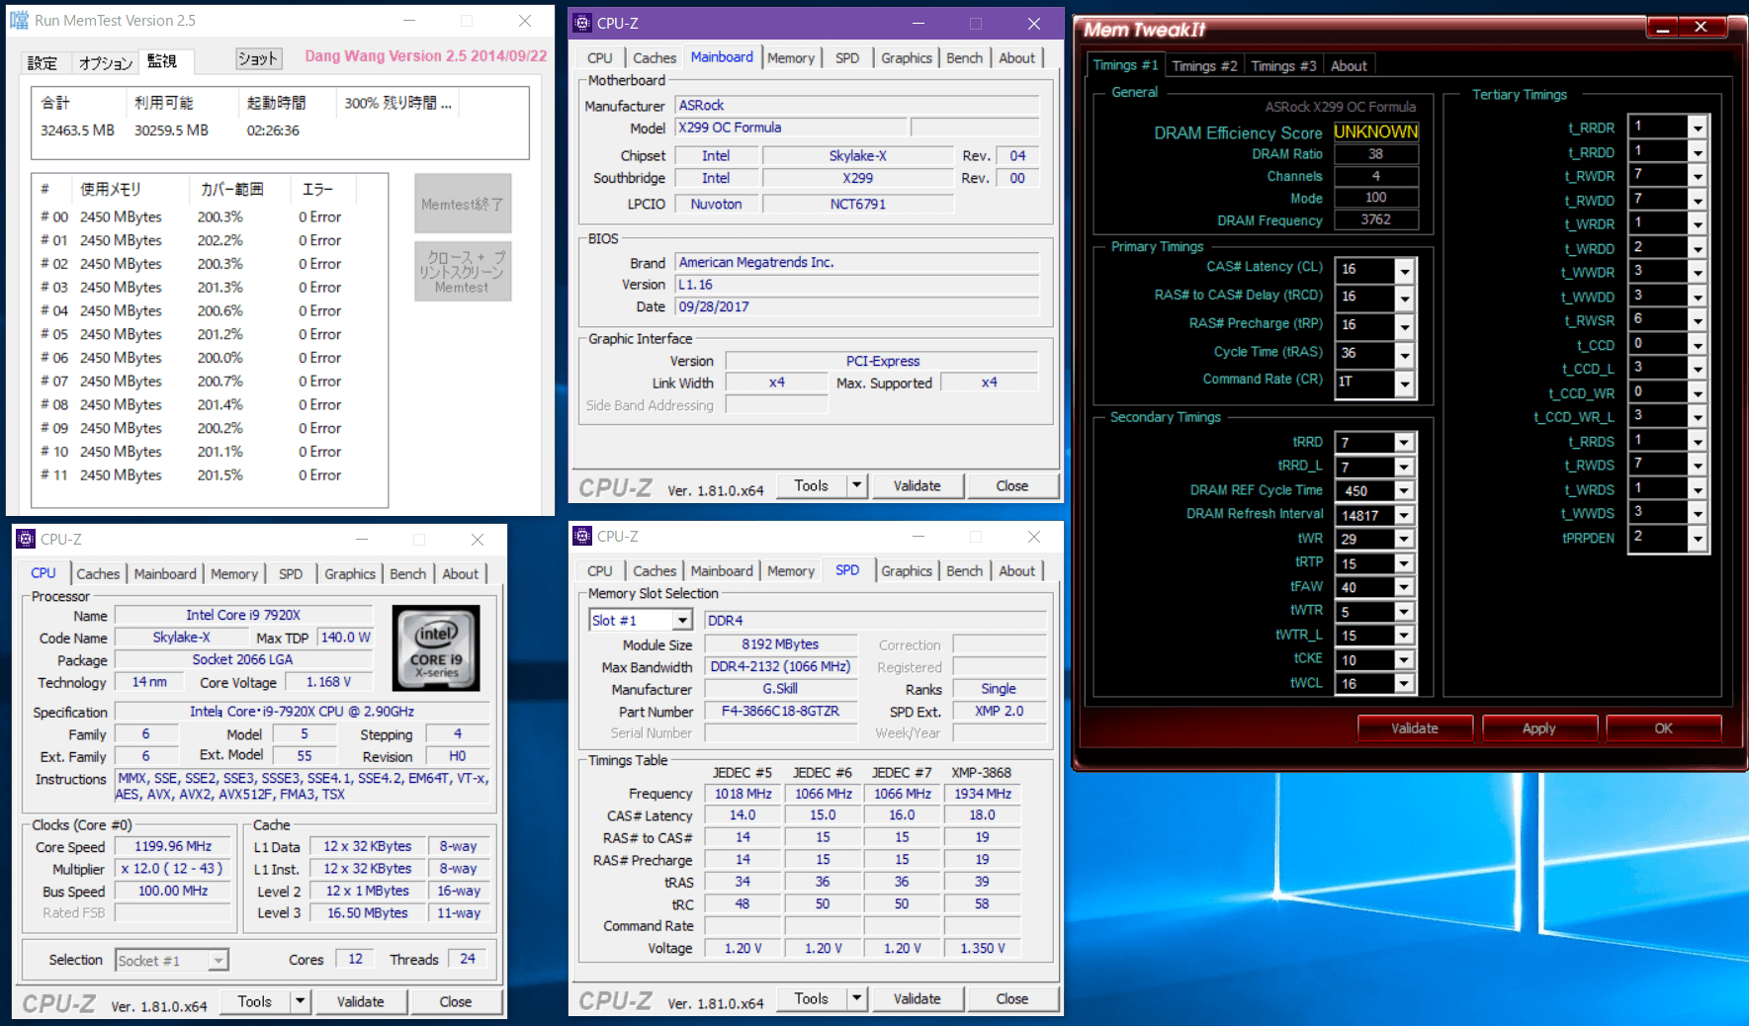Click CPU-Z app icon in CPU window title
1749x1026 pixels.
(27, 539)
